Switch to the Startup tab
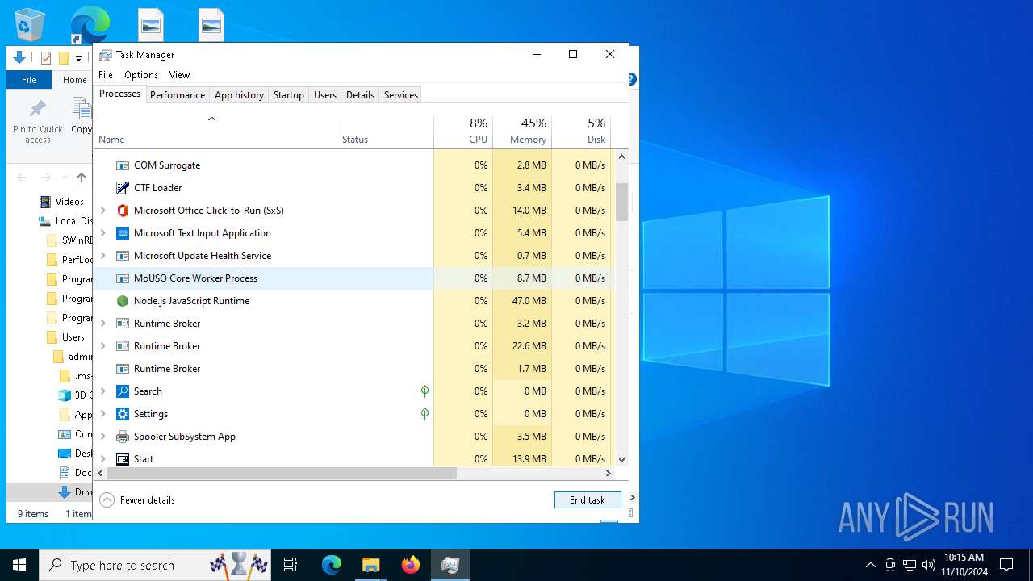This screenshot has height=581, width=1033. pyautogui.click(x=288, y=95)
